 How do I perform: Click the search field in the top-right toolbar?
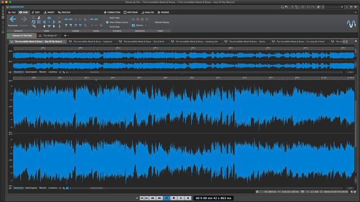[334, 7]
